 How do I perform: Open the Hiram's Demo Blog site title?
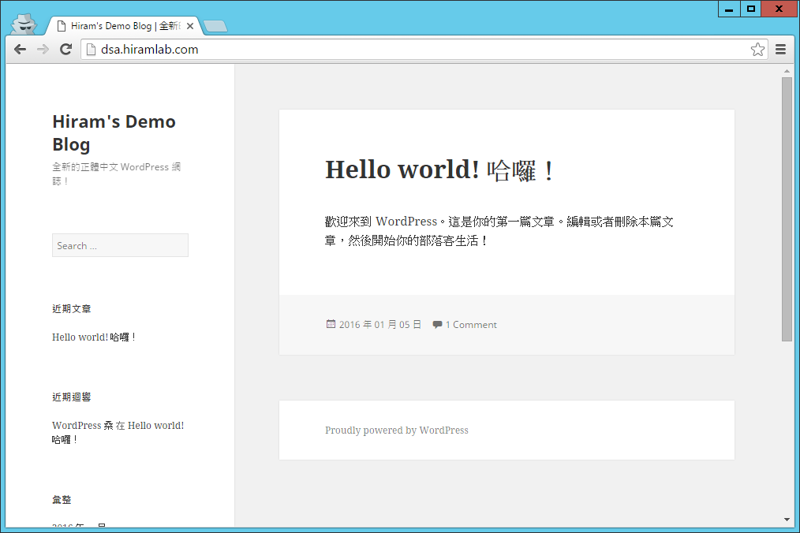point(114,132)
